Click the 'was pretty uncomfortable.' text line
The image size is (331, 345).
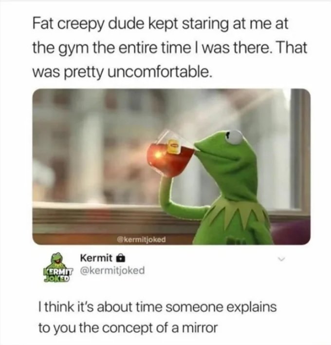click(123, 73)
